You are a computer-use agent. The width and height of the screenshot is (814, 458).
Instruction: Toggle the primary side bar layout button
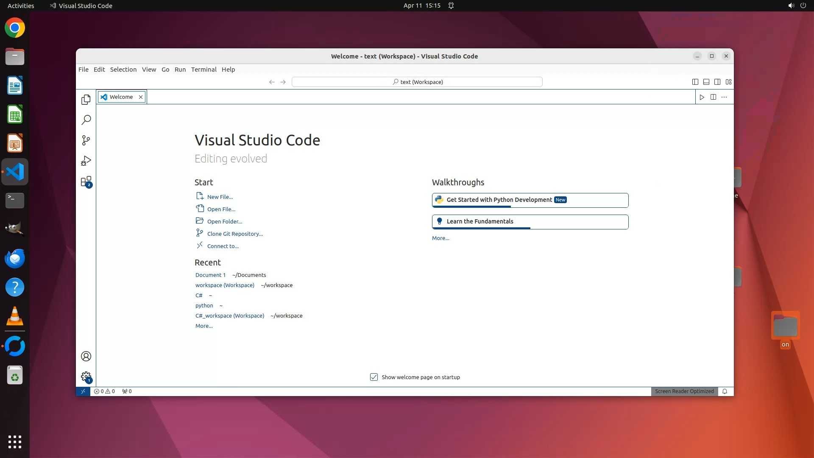pyautogui.click(x=695, y=82)
